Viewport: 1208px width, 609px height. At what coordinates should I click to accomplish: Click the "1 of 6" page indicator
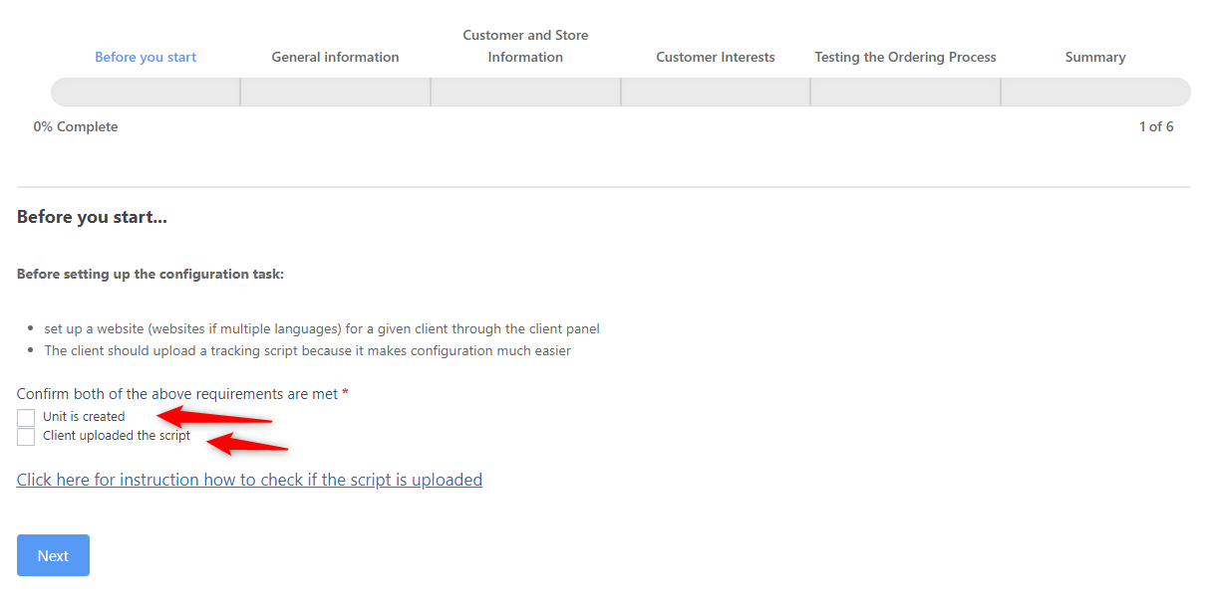tap(1155, 126)
